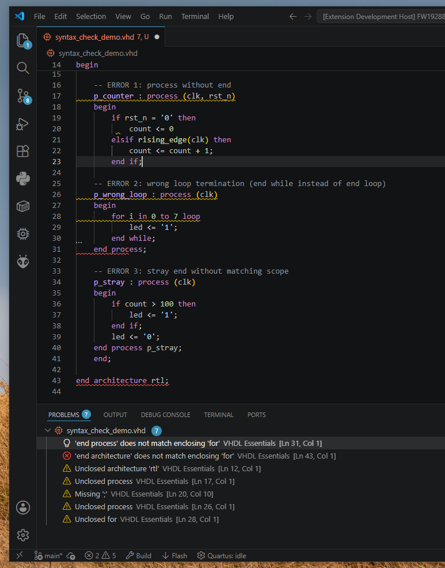The height and width of the screenshot is (568, 445).
Task: Open the View menu
Action: point(123,16)
